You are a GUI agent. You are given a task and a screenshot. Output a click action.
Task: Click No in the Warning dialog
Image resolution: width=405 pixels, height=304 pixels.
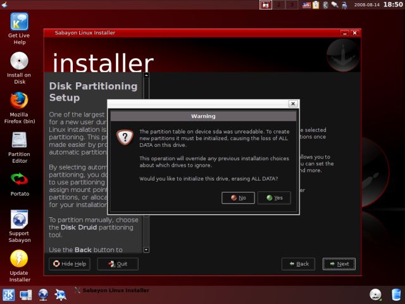click(238, 198)
